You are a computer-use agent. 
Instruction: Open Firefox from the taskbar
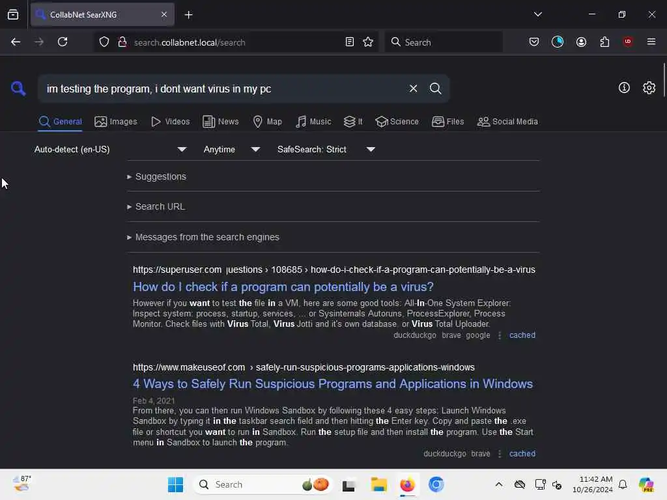[x=407, y=484]
